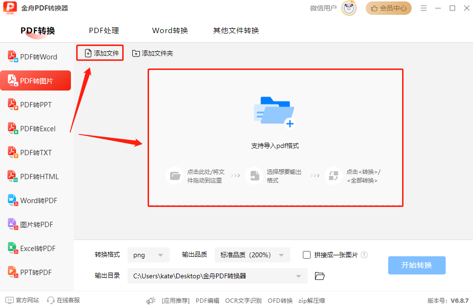Click the 在线客服 headset icon
Viewport: 473px width, 308px height.
tap(51, 300)
